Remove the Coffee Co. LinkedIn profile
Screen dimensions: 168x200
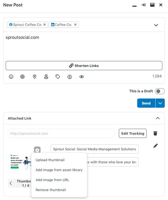point(75,24)
